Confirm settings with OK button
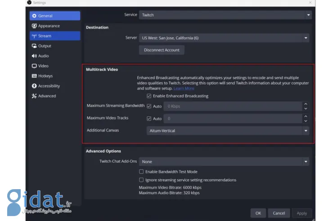The image size is (333, 221). point(258,213)
